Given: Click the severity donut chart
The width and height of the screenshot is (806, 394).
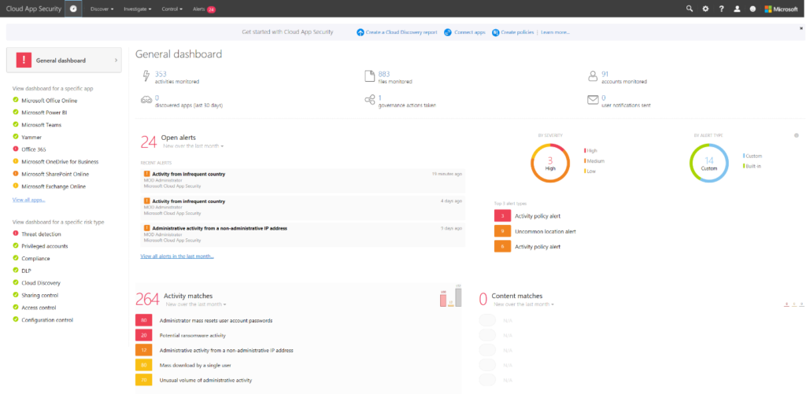Looking at the screenshot, I should [550, 164].
